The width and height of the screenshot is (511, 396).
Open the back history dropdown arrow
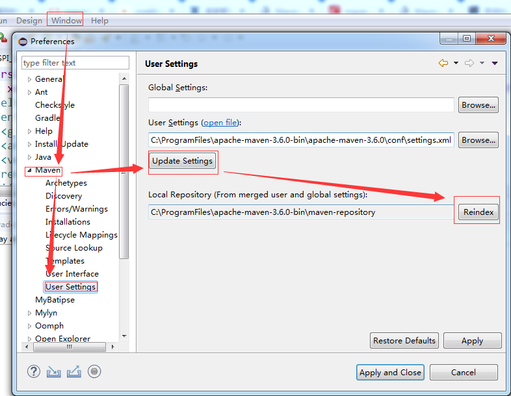coord(456,63)
